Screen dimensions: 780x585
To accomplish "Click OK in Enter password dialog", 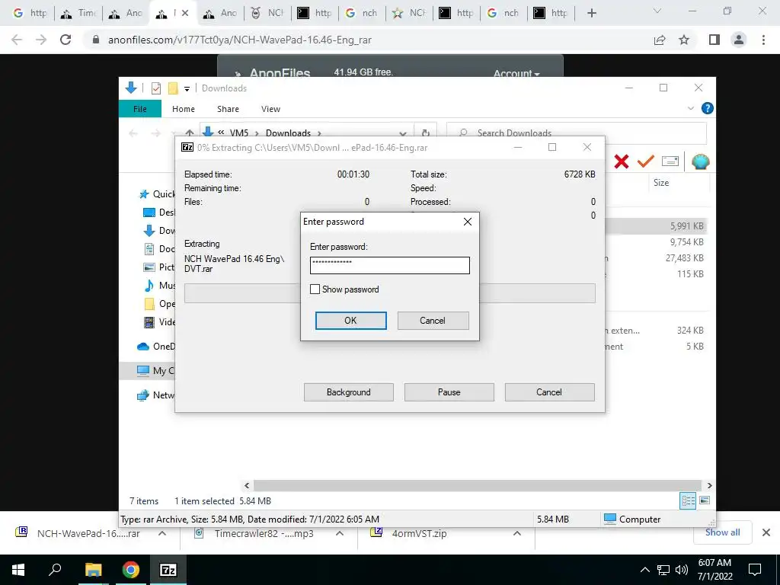I will pos(350,321).
